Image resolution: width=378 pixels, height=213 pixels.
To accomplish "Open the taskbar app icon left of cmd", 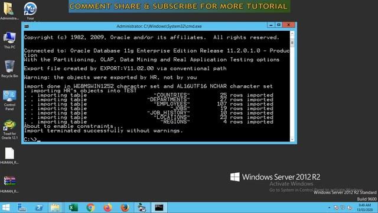I will pyautogui.click(x=142, y=208).
